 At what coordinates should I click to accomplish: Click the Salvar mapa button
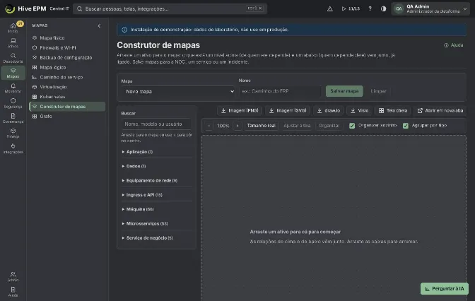click(344, 91)
